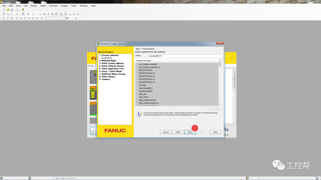Click the Pause icon in run toolbar
This screenshot has width=321, height=180.
pyautogui.click(x=40, y=14)
